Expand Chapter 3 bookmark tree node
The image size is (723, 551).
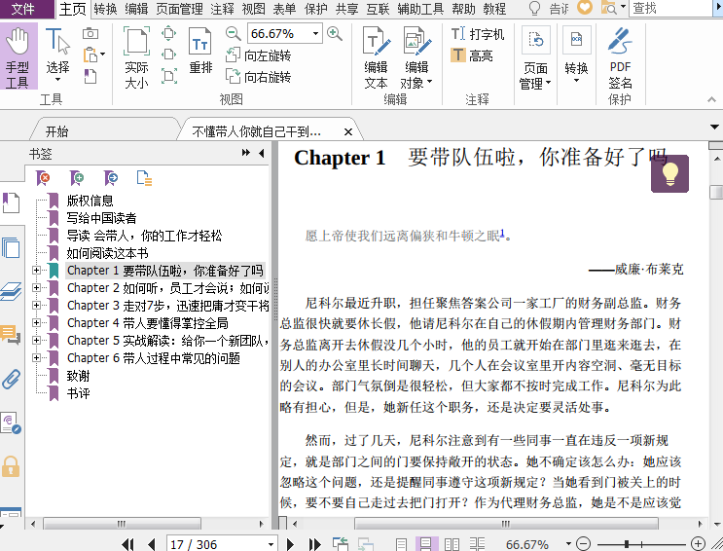[x=36, y=305]
